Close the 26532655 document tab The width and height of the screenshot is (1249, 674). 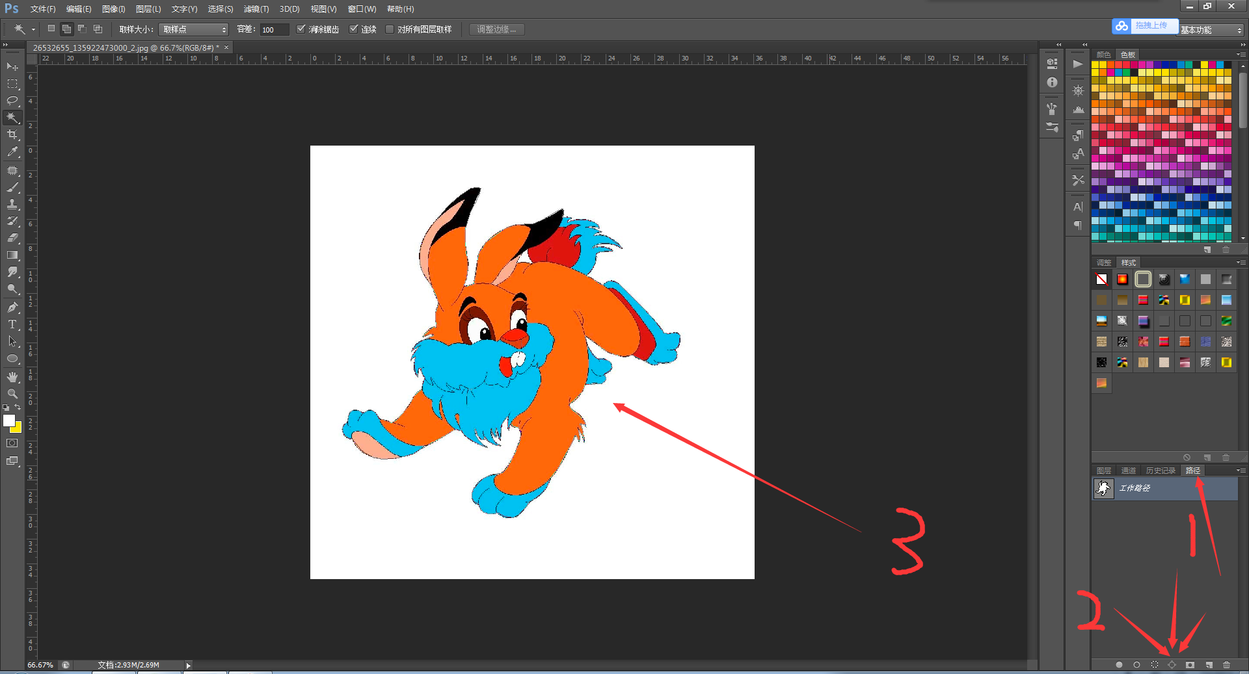pyautogui.click(x=226, y=47)
